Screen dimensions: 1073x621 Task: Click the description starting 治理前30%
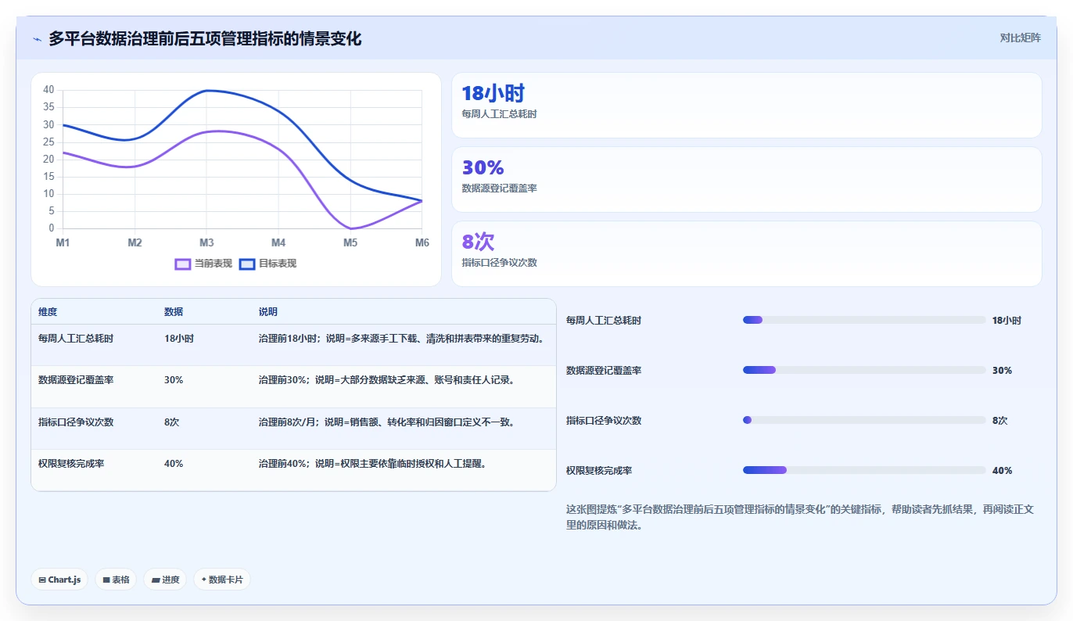pos(386,380)
